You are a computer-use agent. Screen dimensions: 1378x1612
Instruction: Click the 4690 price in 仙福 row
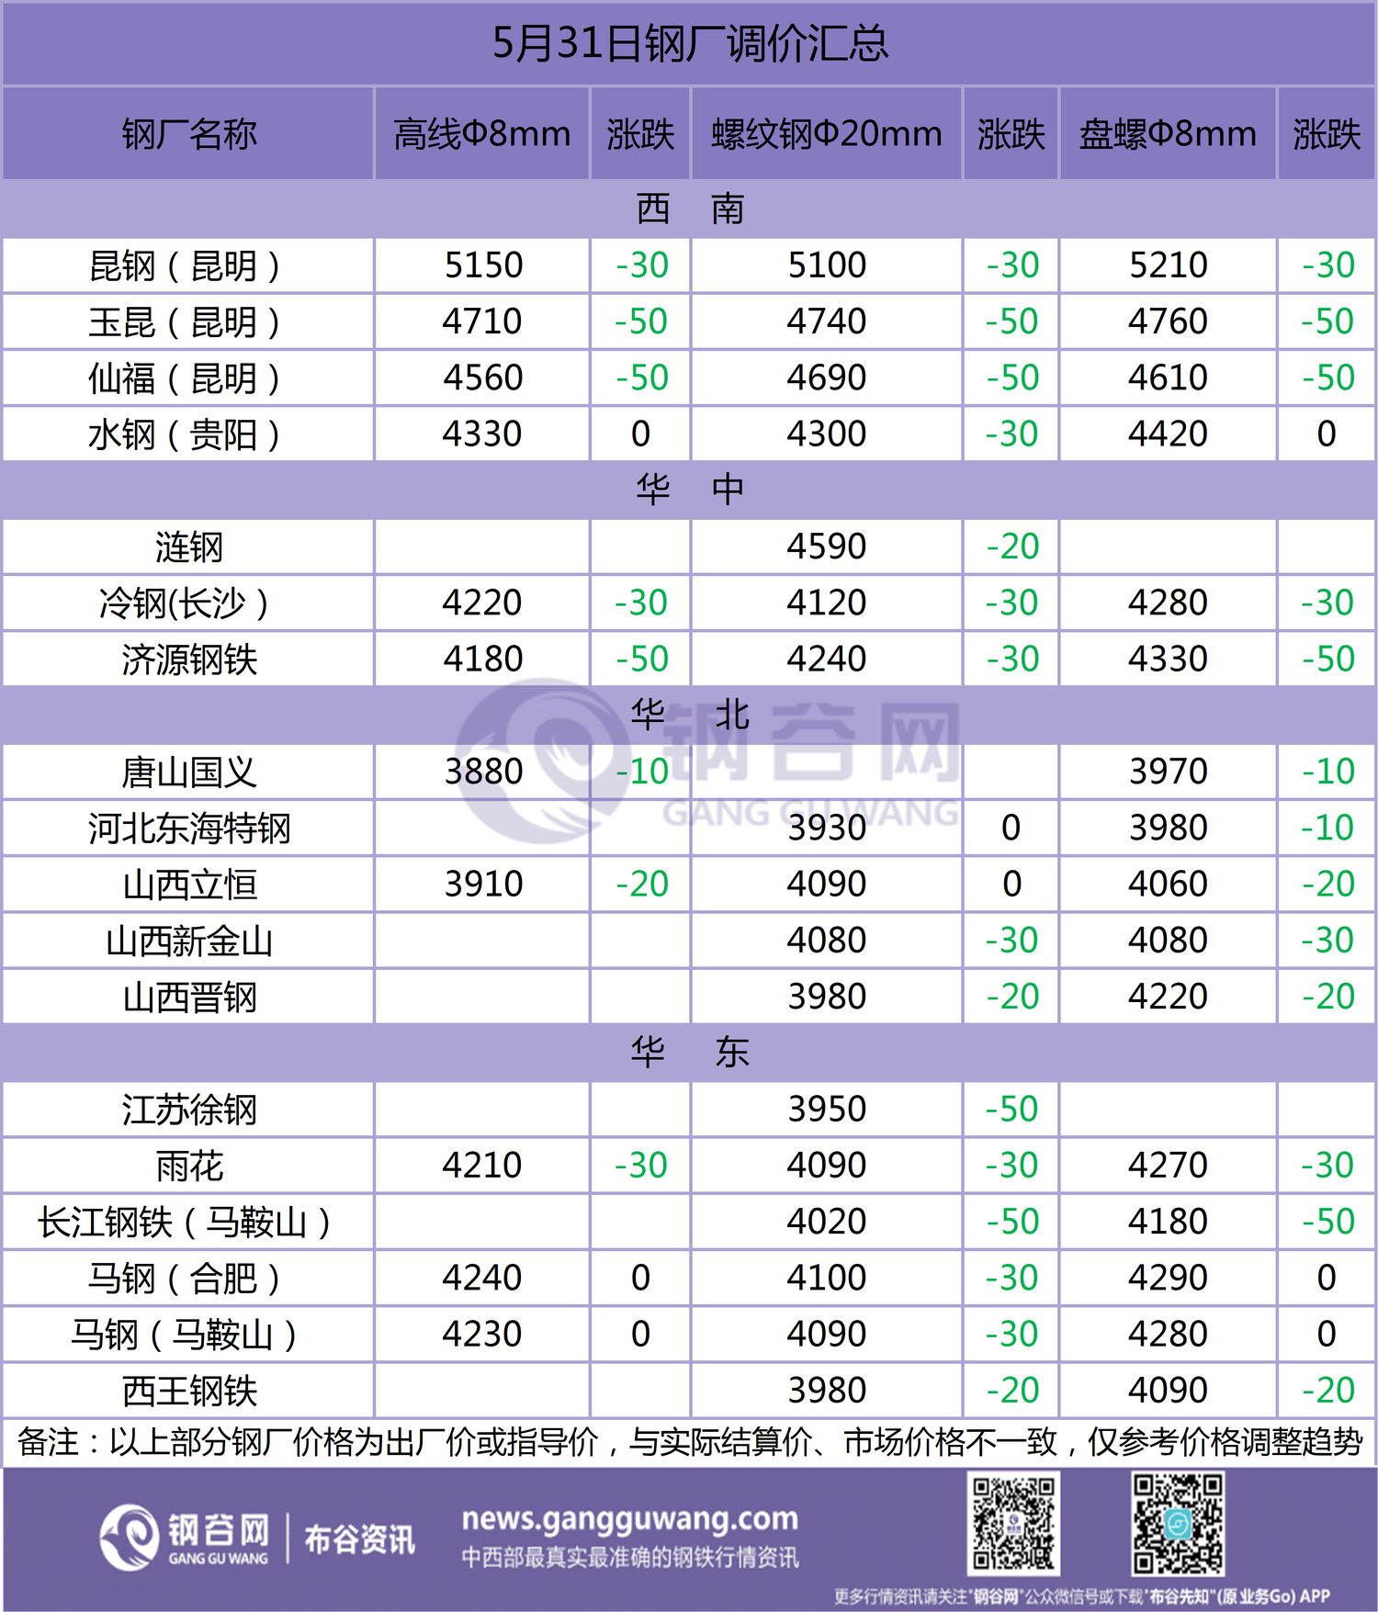[827, 378]
